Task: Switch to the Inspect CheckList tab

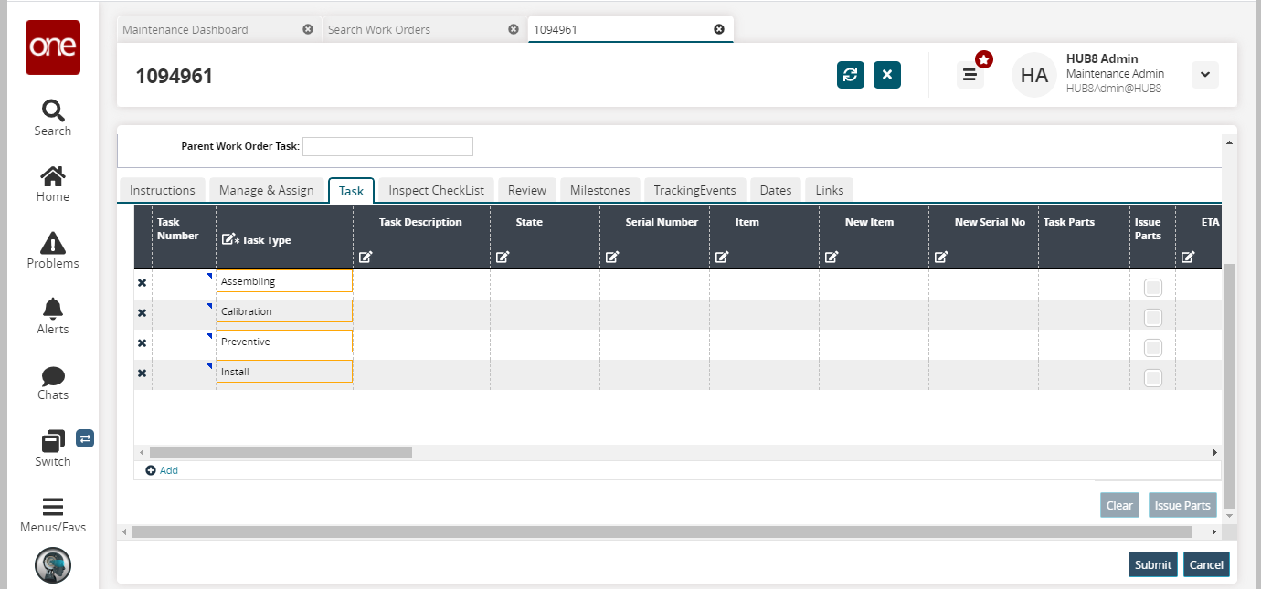Action: 436,190
